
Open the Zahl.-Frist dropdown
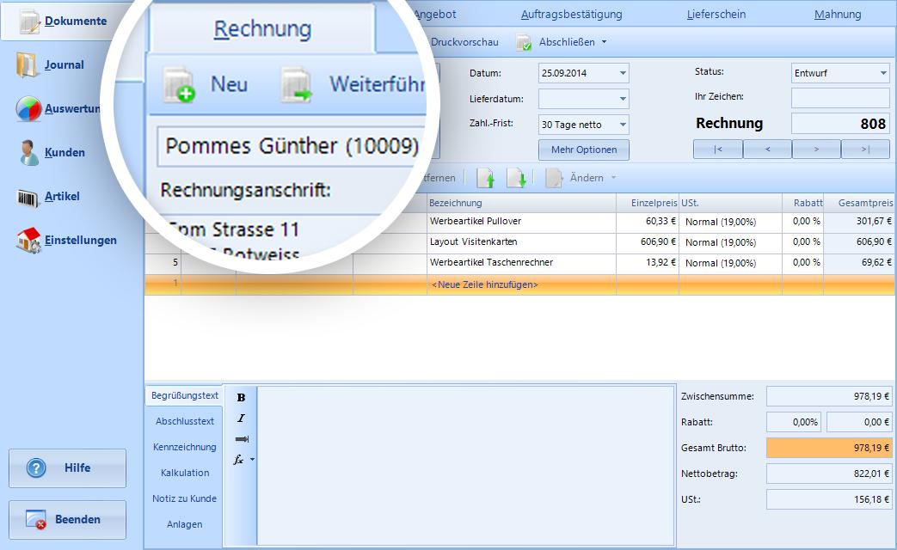click(x=623, y=124)
